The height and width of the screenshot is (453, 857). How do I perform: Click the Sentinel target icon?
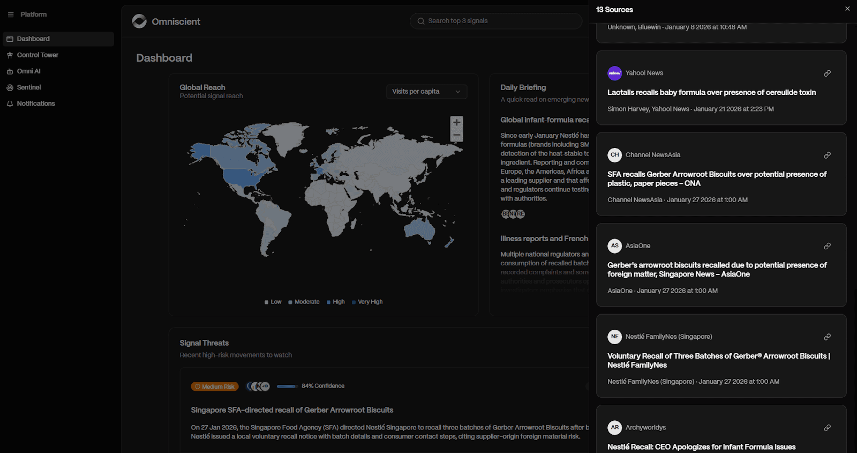[10, 87]
